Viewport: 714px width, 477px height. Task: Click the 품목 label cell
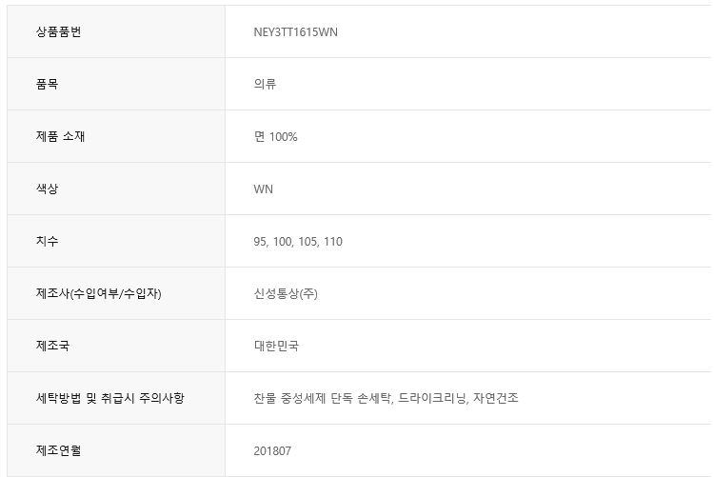coord(47,84)
